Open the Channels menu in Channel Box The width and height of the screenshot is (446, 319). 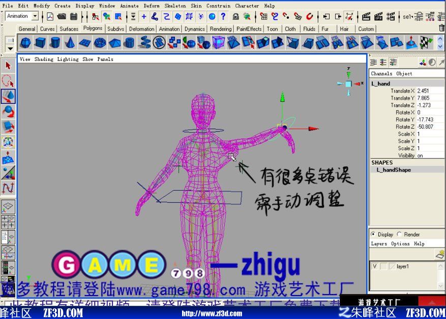(x=381, y=73)
